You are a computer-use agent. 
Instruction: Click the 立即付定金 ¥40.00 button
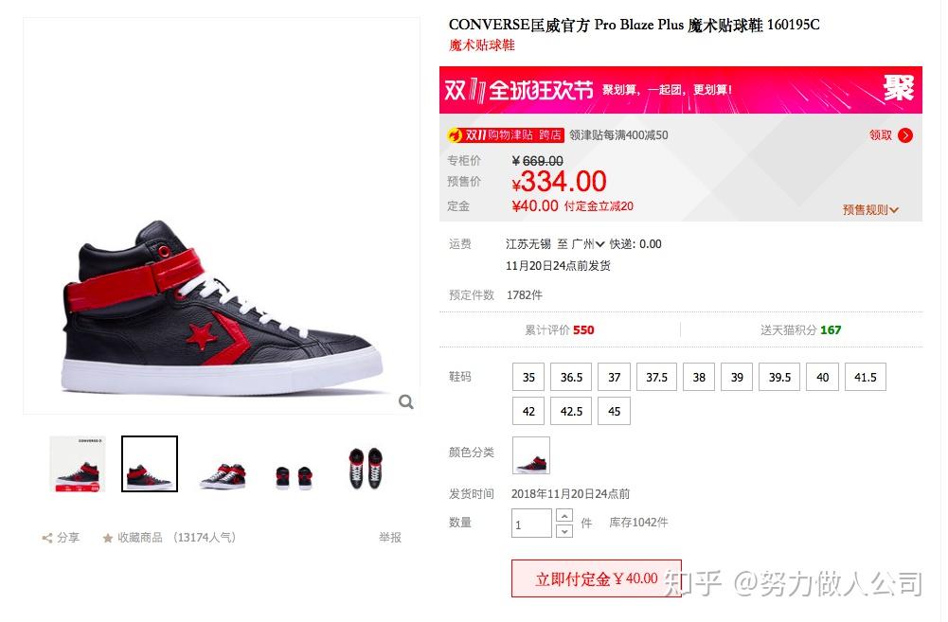(x=596, y=578)
